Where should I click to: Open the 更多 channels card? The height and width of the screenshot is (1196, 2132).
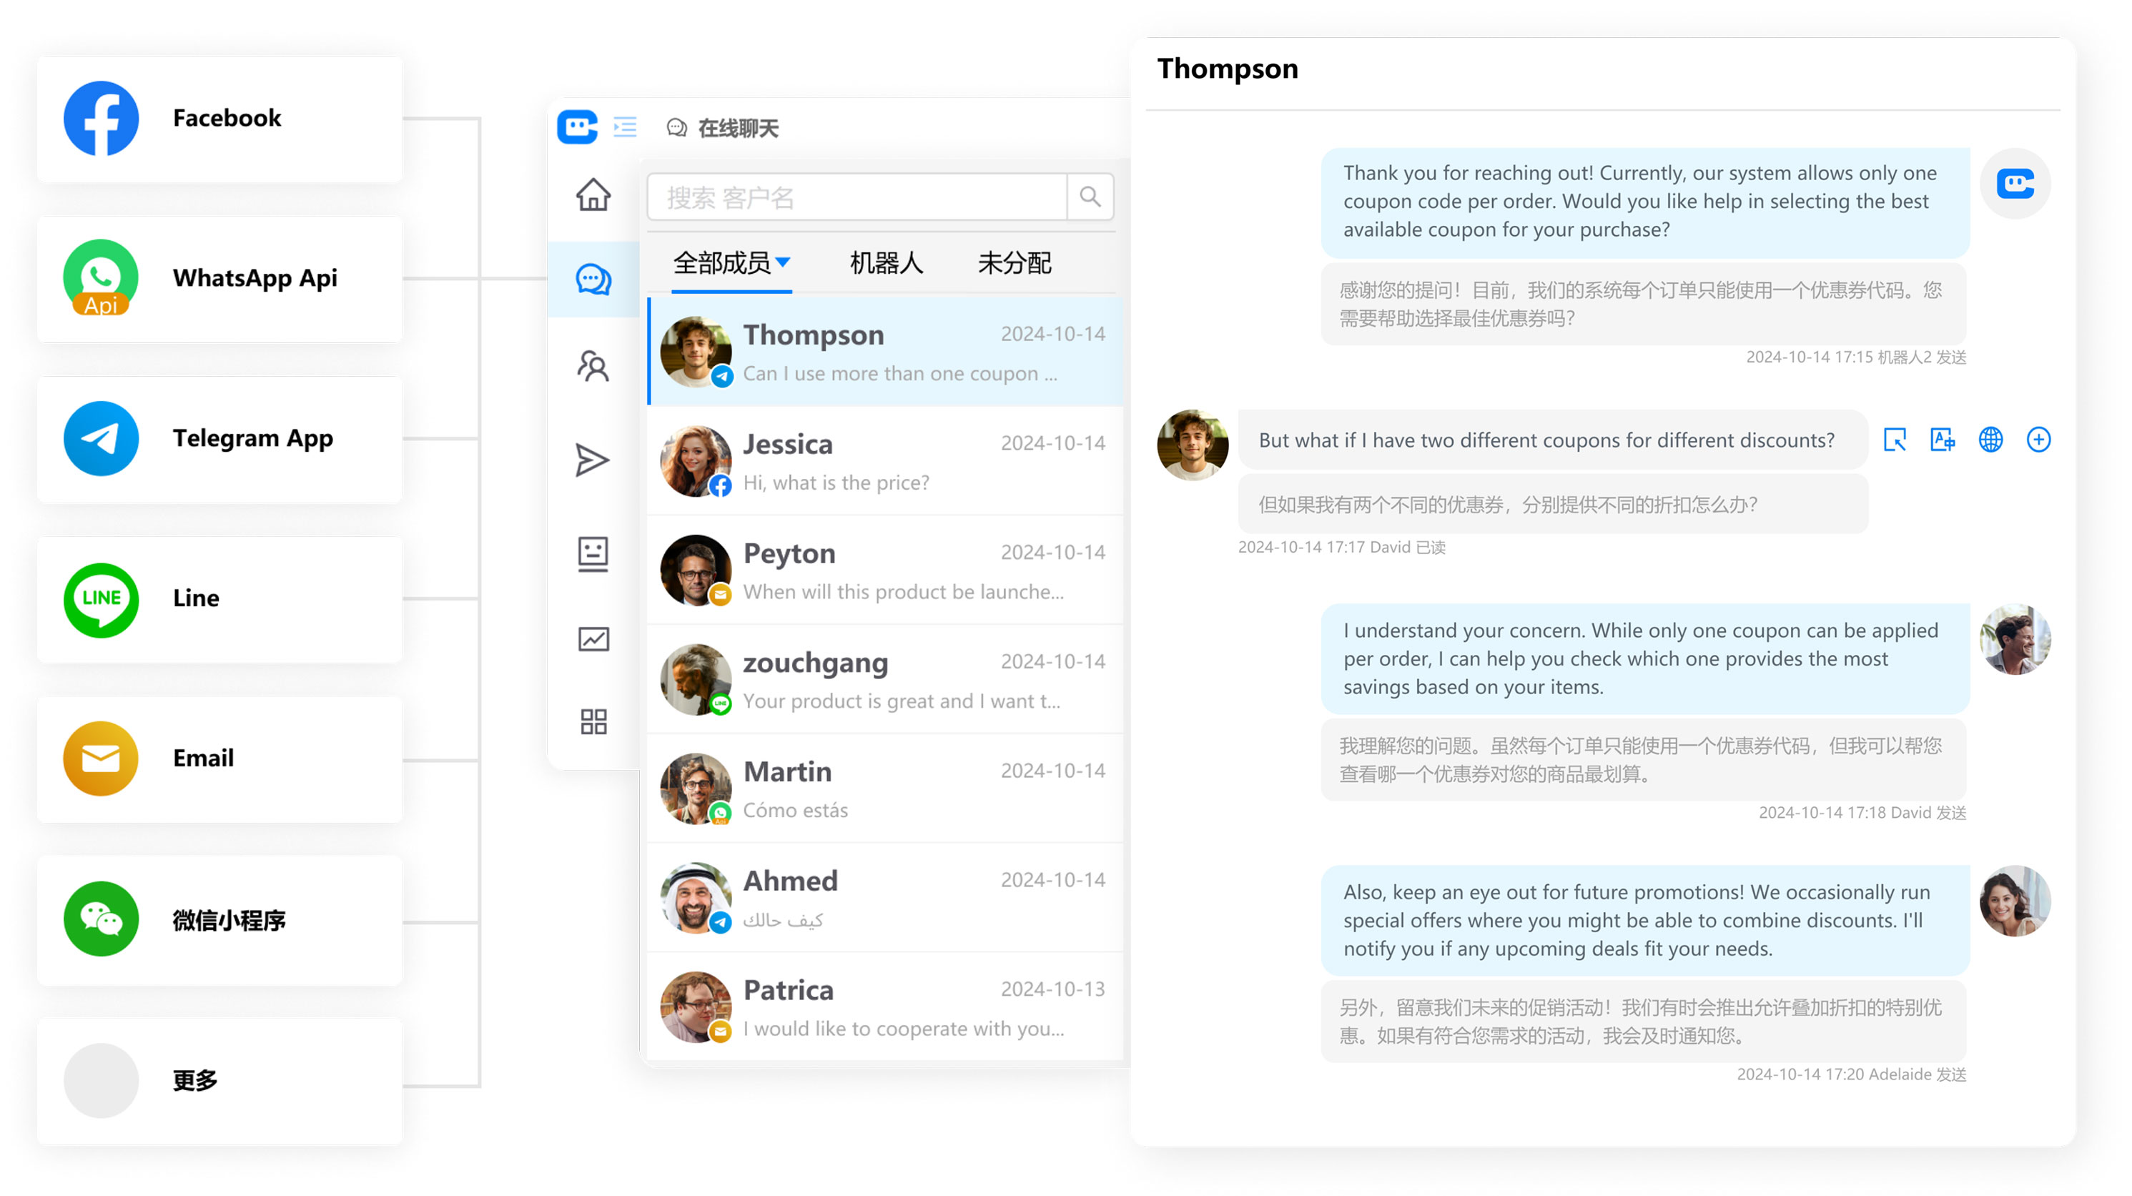click(220, 1080)
